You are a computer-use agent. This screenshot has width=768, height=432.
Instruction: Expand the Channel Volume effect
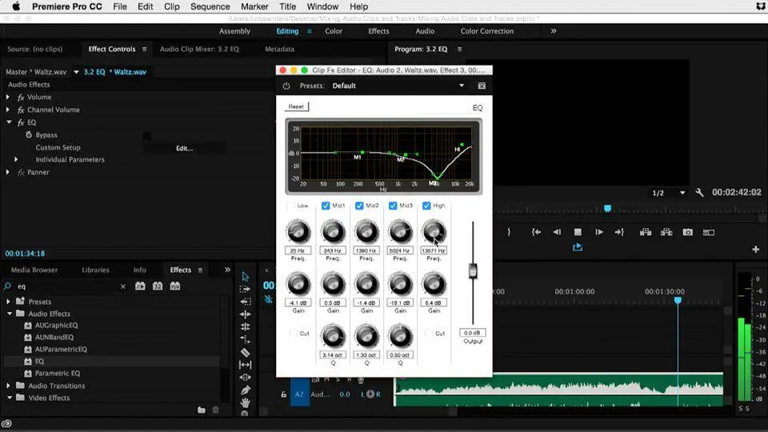coord(8,110)
